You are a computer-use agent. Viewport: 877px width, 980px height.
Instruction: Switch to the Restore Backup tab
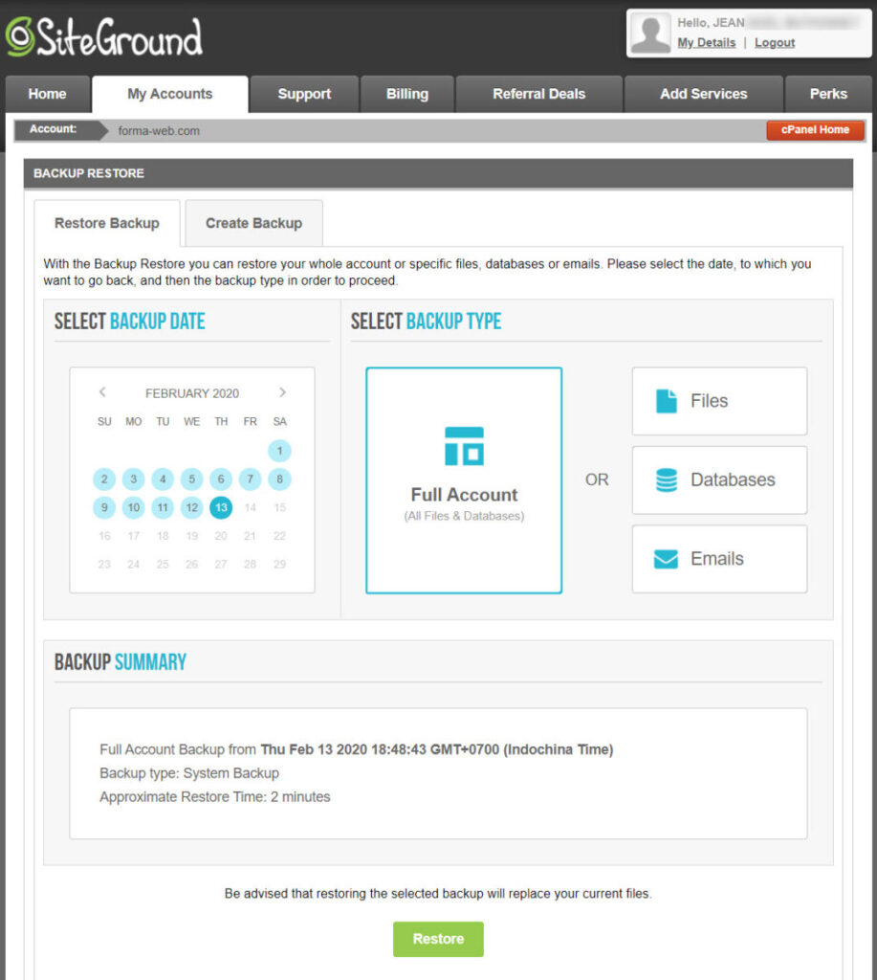107,223
